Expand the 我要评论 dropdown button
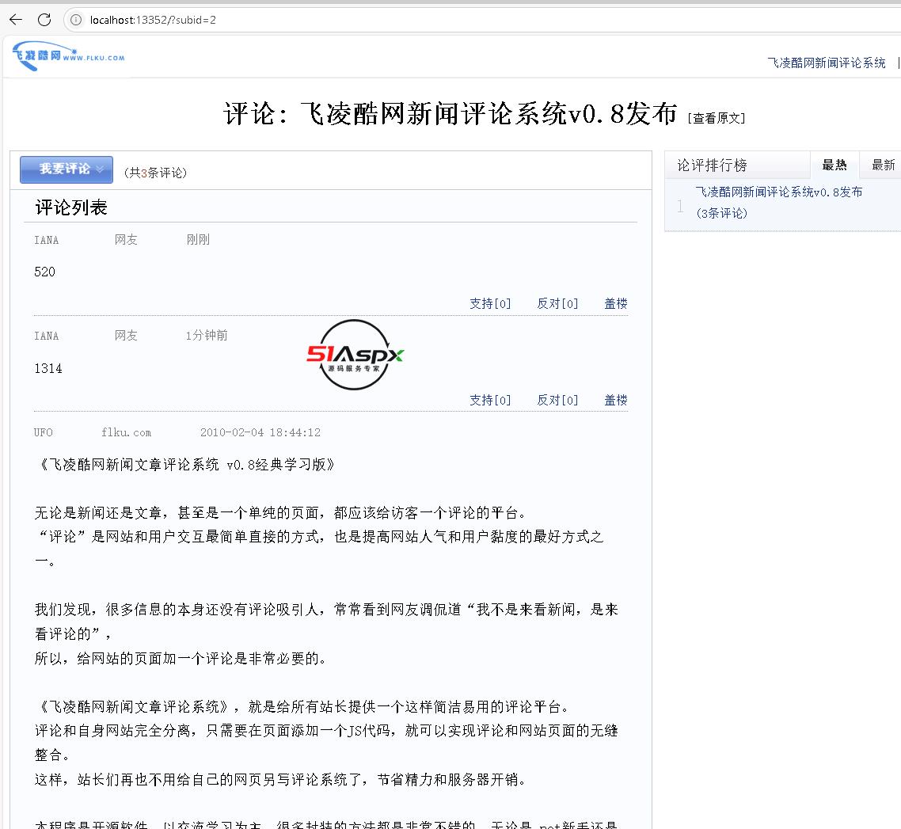The width and height of the screenshot is (901, 829). point(66,169)
